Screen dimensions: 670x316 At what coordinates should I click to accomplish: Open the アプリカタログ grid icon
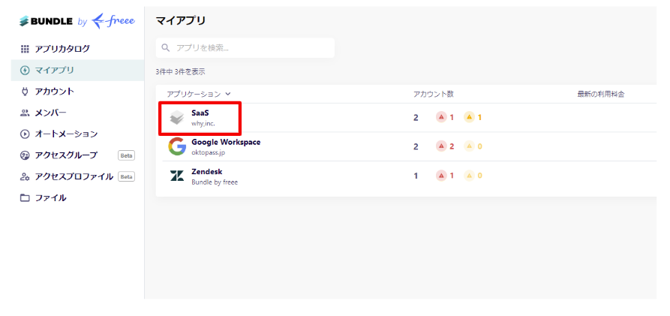(25, 49)
